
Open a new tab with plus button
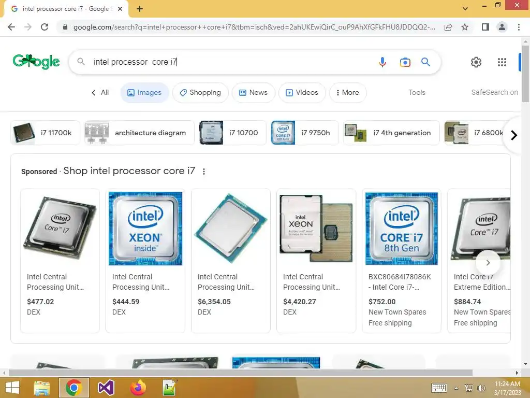(x=140, y=9)
